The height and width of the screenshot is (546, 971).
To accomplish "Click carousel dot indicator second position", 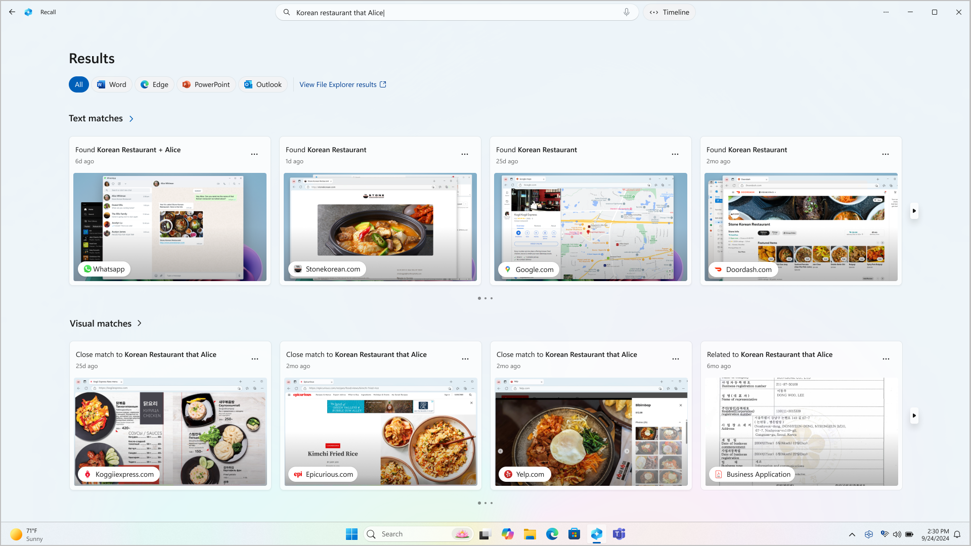I will pos(485,298).
